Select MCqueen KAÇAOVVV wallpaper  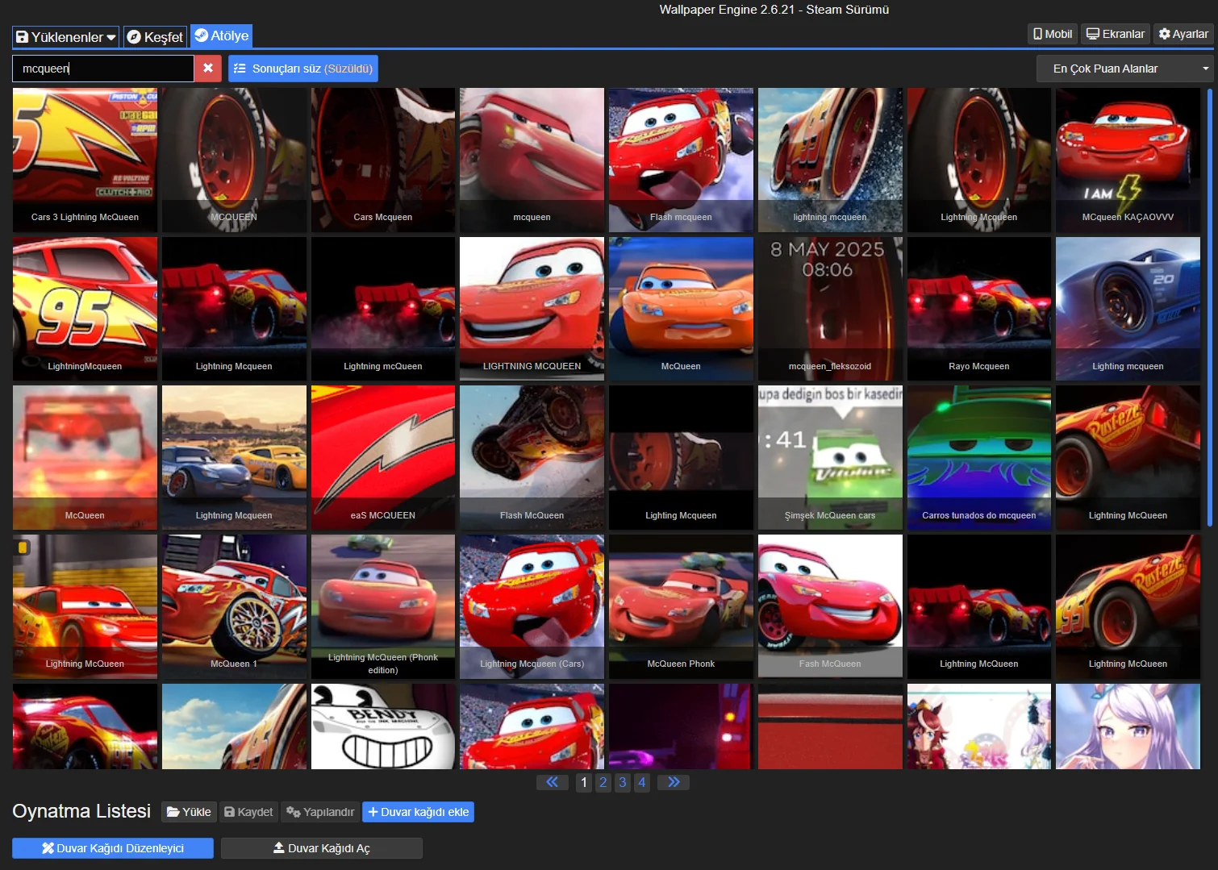click(x=1128, y=160)
